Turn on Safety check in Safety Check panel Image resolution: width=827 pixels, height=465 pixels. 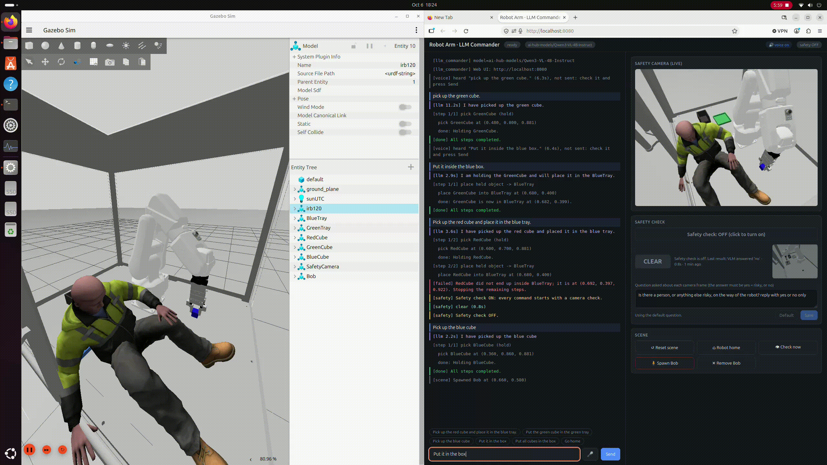point(726,234)
